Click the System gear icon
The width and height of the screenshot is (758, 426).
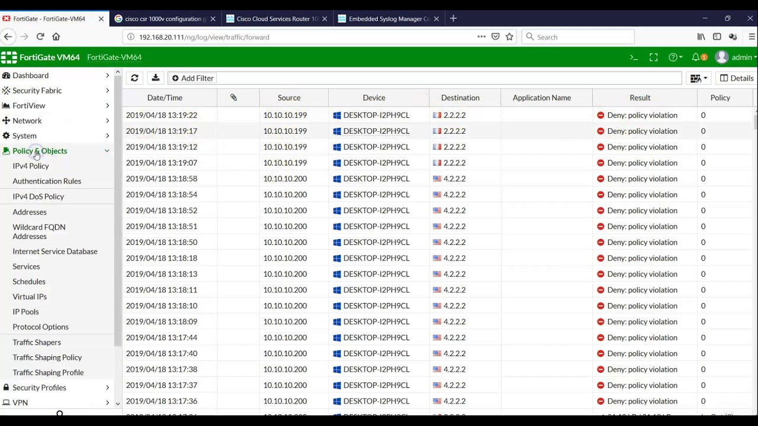pyautogui.click(x=6, y=135)
